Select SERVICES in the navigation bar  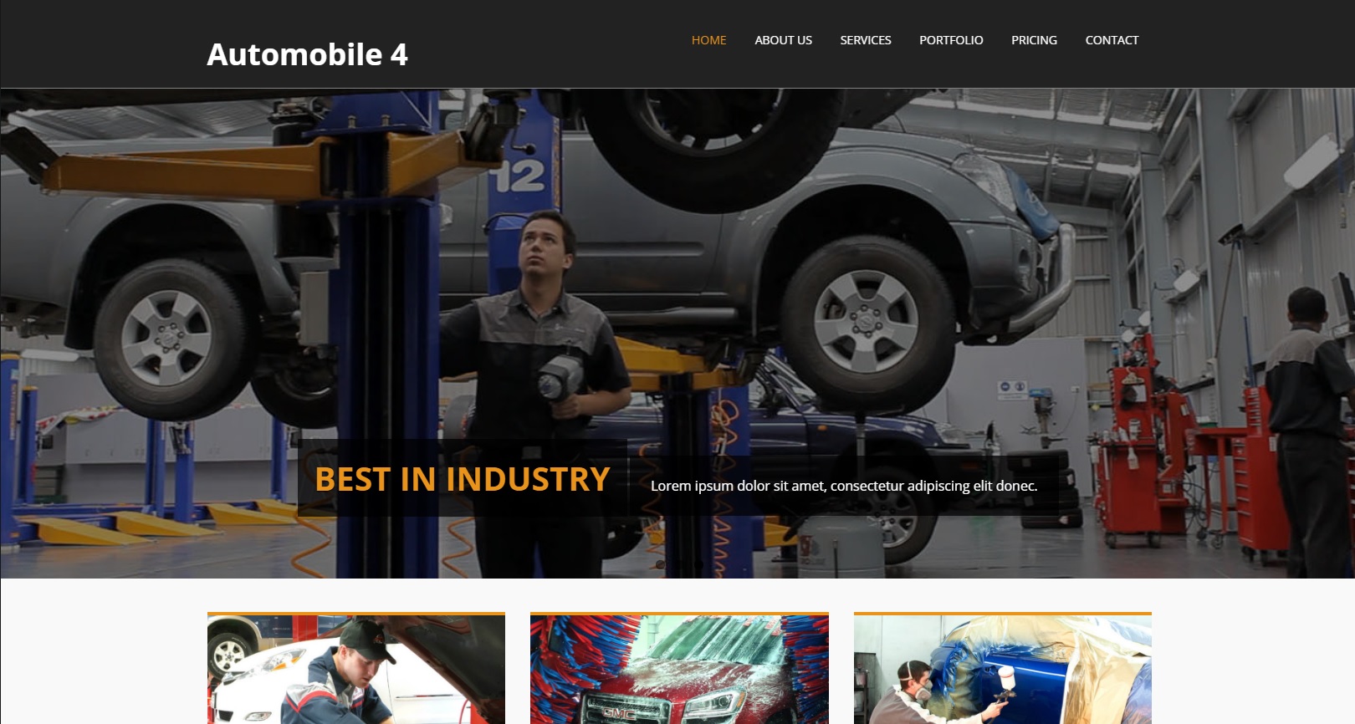coord(866,40)
